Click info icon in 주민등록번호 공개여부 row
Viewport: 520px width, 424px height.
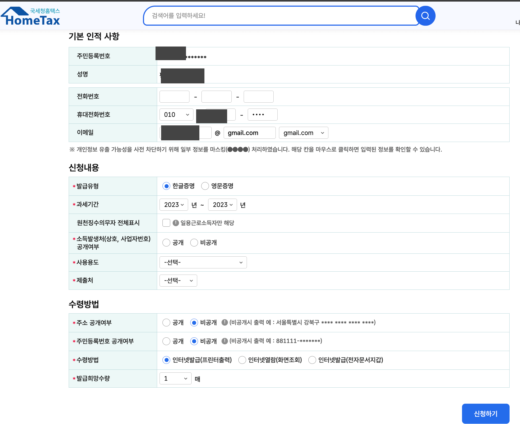point(224,341)
